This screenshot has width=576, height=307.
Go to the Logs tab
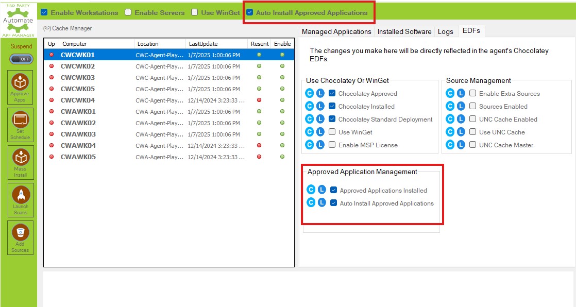[445, 31]
